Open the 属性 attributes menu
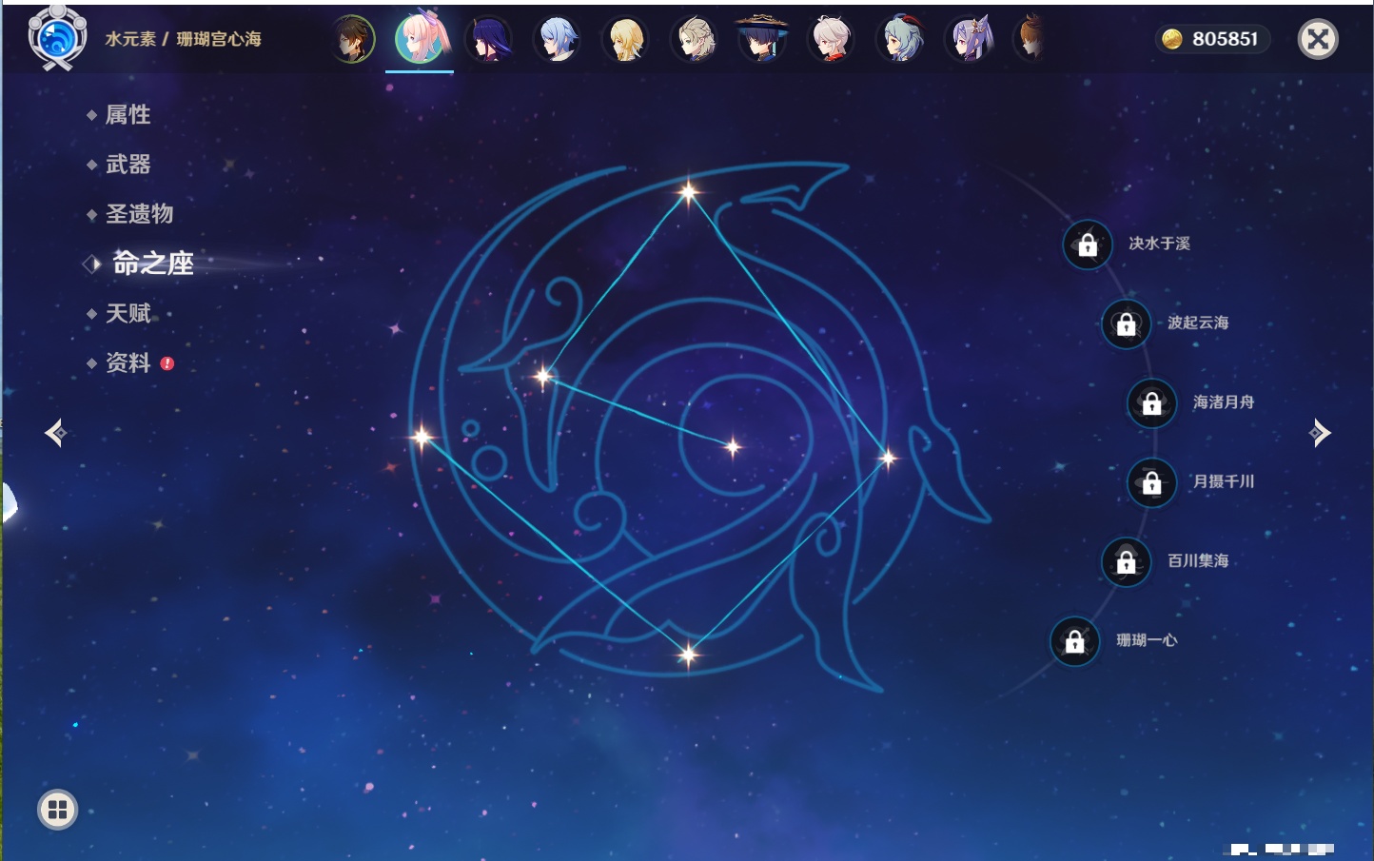This screenshot has width=1374, height=861. tap(128, 115)
